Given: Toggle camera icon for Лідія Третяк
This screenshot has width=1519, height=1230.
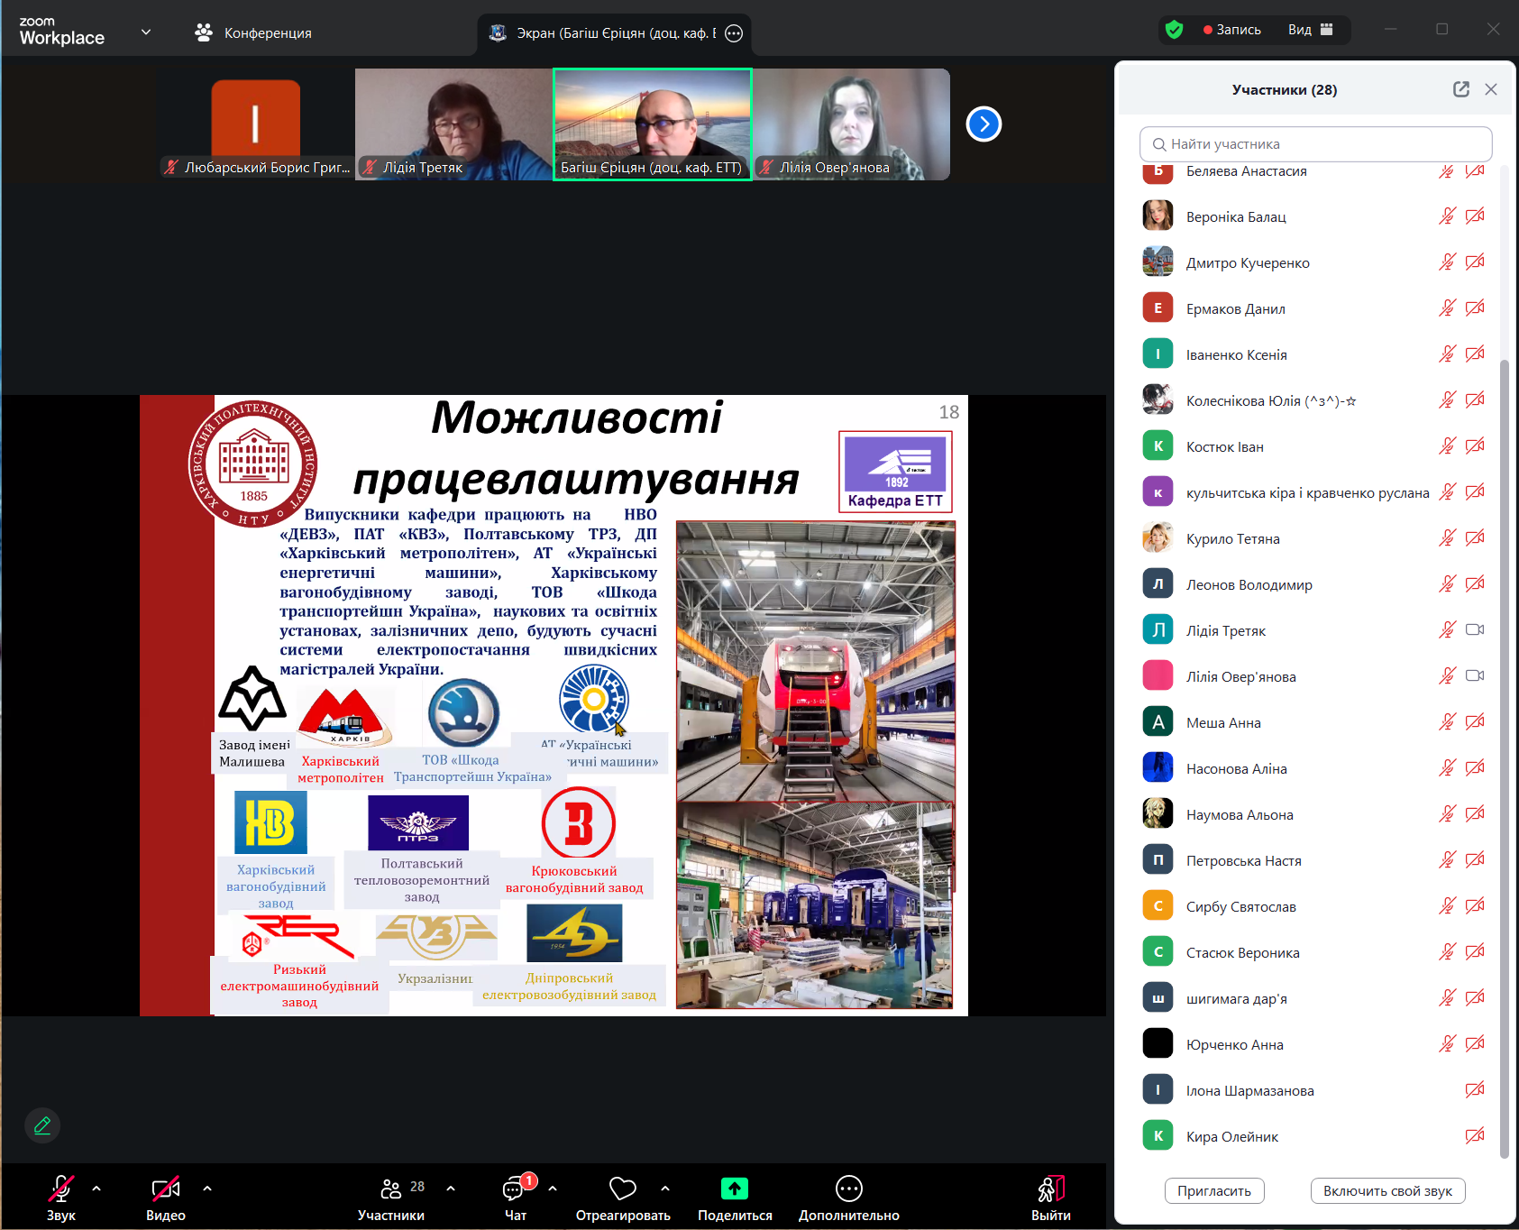Looking at the screenshot, I should tap(1475, 630).
